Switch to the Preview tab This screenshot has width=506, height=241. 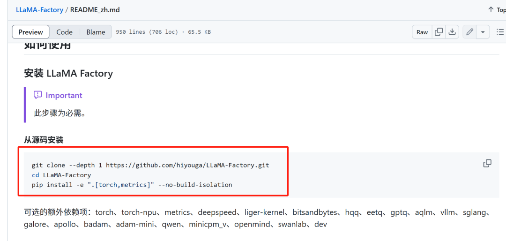pos(30,32)
